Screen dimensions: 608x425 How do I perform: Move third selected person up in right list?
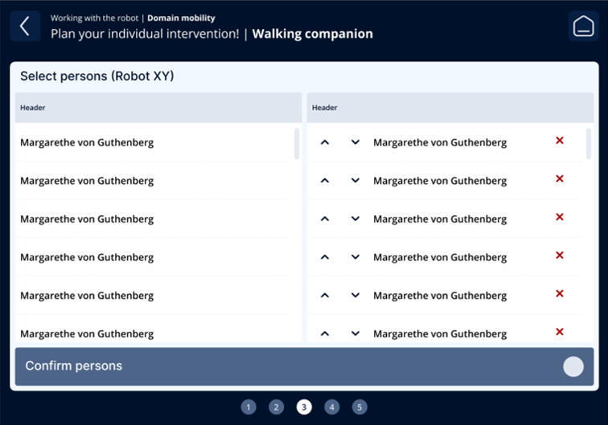(x=325, y=219)
